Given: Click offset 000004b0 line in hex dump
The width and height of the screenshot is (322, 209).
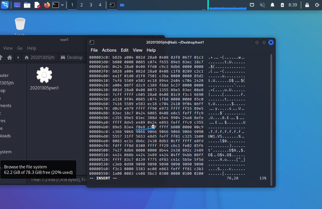Looking at the screenshot, I should pyautogui.click(x=167, y=127).
